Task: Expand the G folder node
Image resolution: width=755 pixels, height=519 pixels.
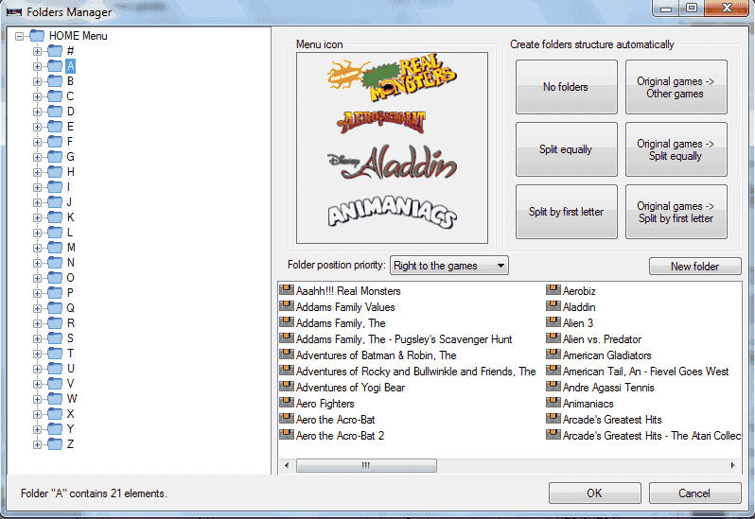Action: (x=37, y=157)
